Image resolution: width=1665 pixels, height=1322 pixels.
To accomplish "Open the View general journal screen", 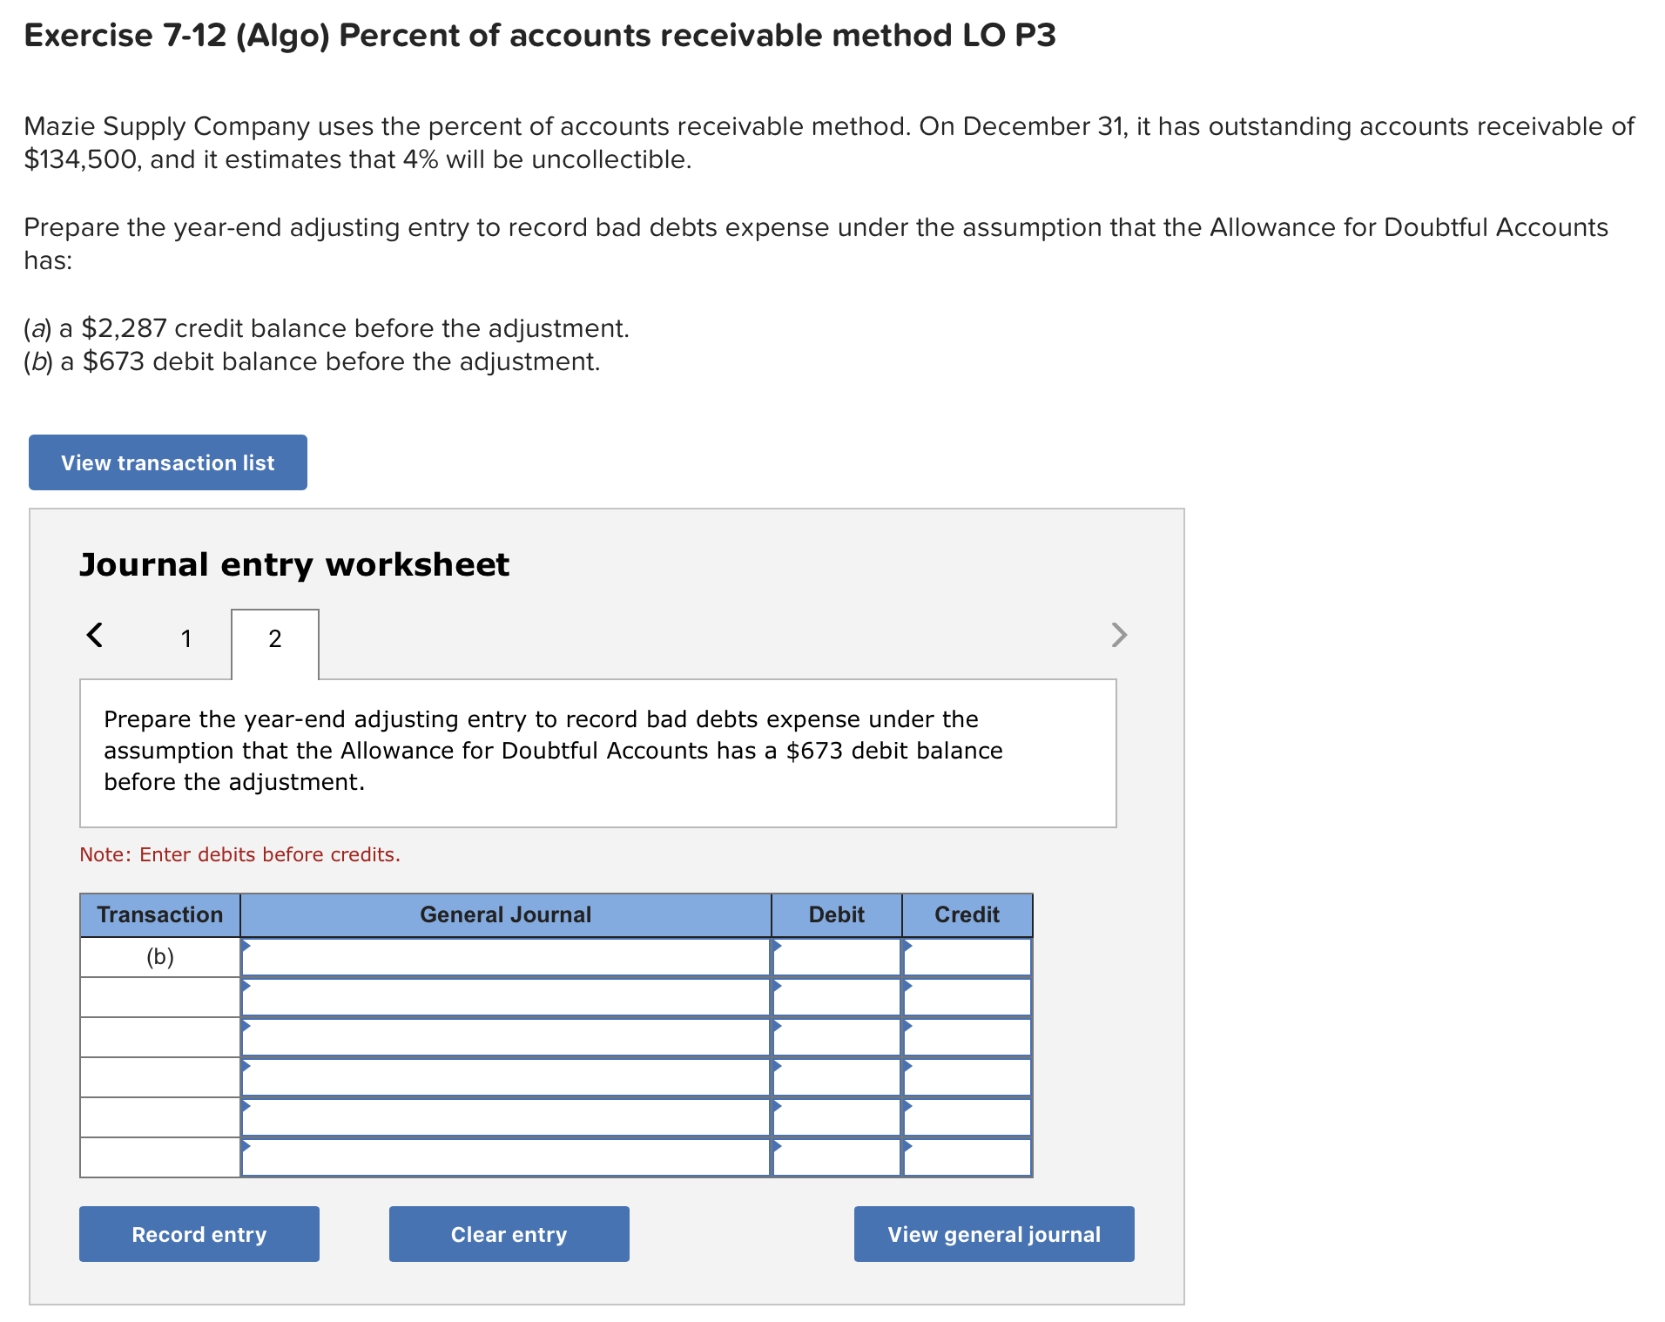I will (994, 1234).
